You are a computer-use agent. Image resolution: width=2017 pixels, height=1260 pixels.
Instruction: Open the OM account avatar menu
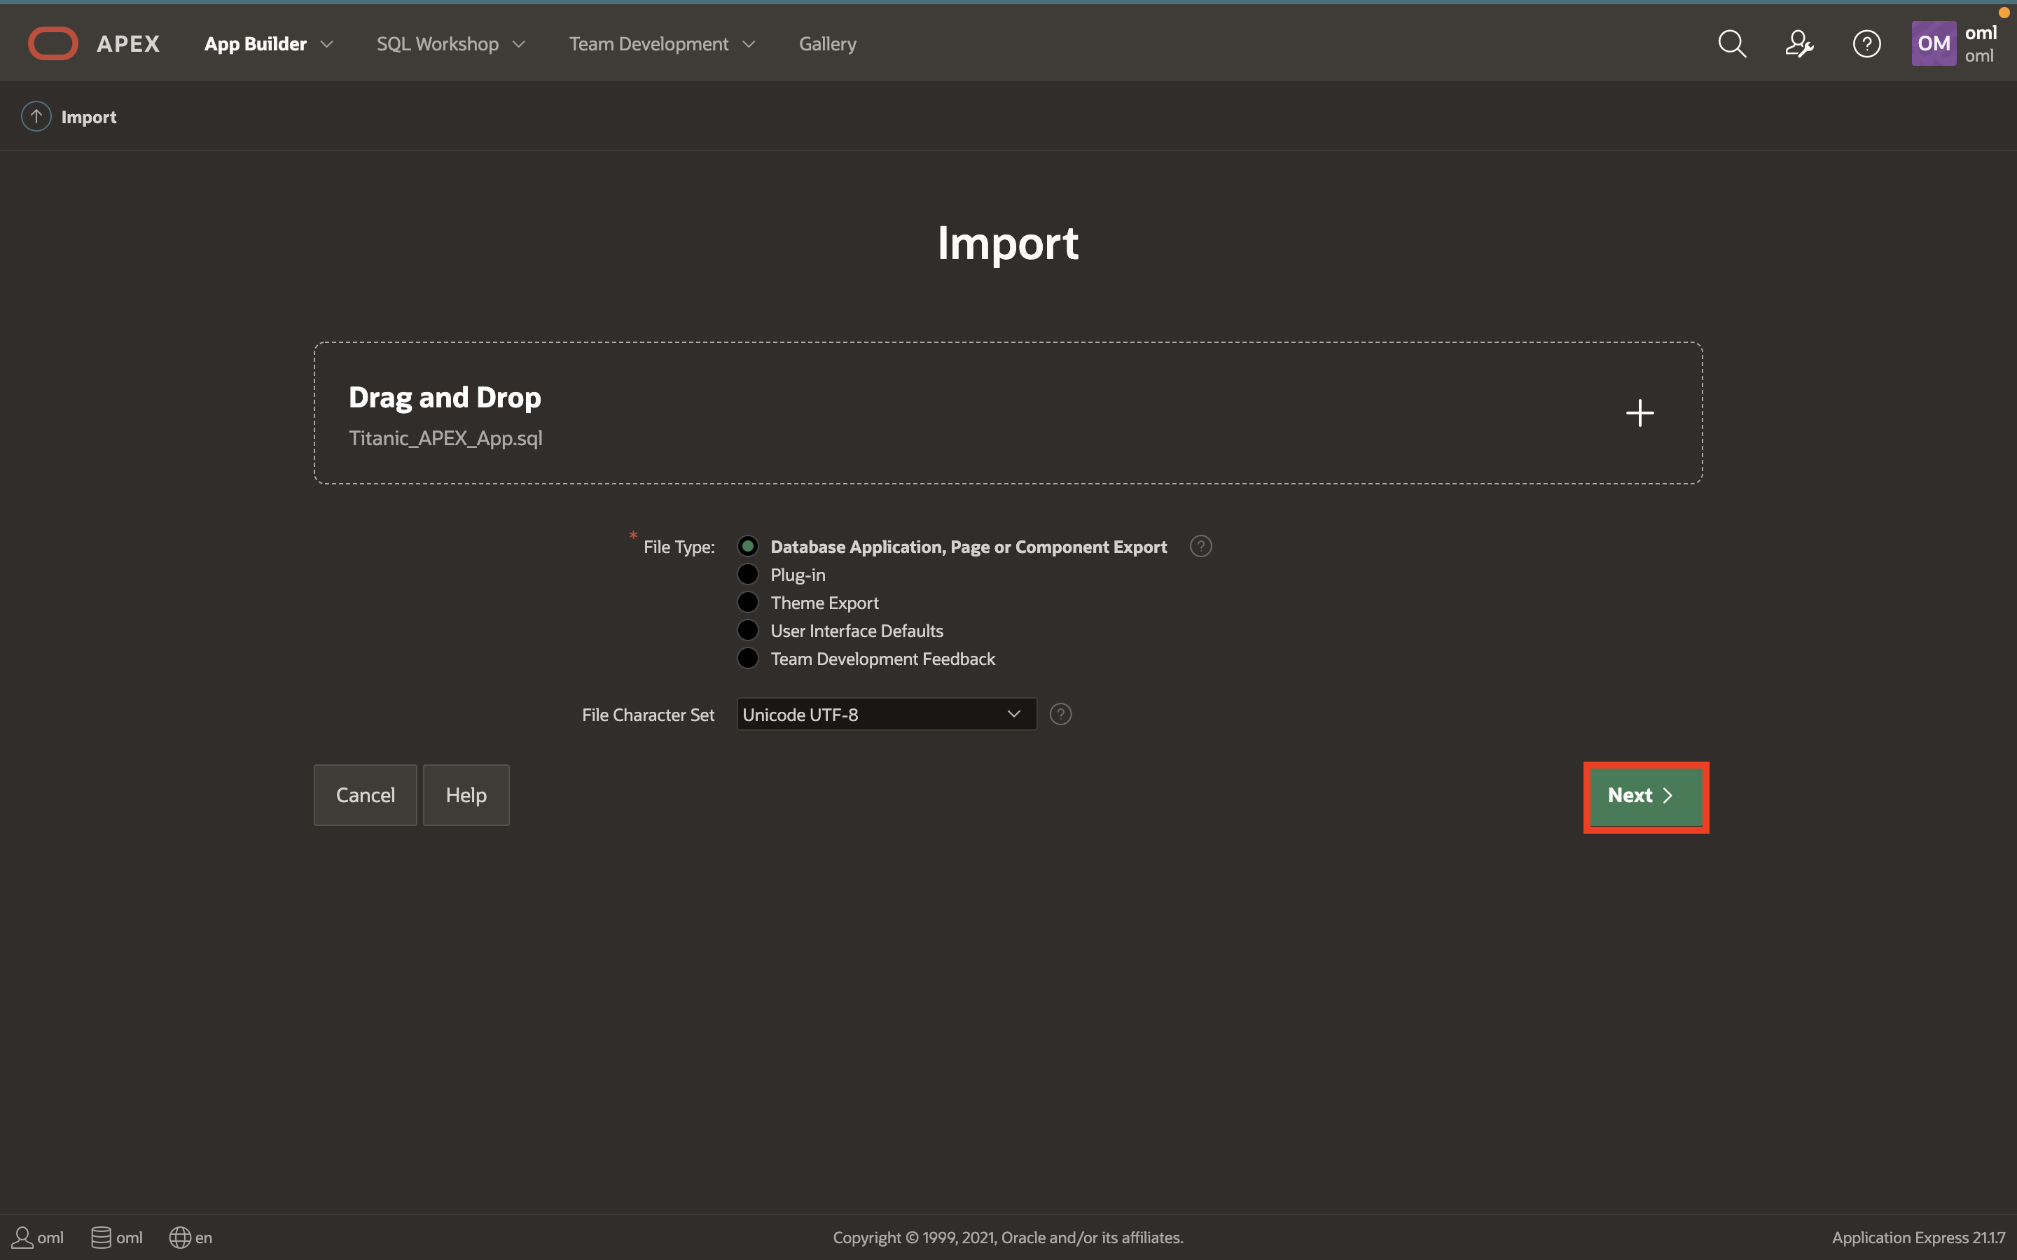coord(1934,43)
